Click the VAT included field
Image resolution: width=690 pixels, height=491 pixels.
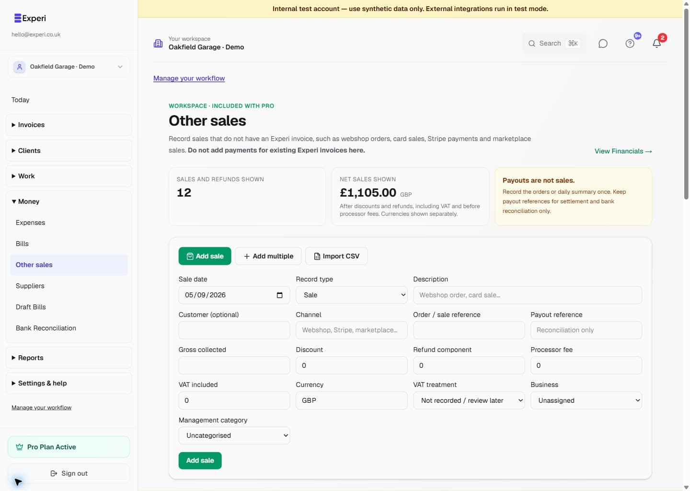pyautogui.click(x=234, y=400)
